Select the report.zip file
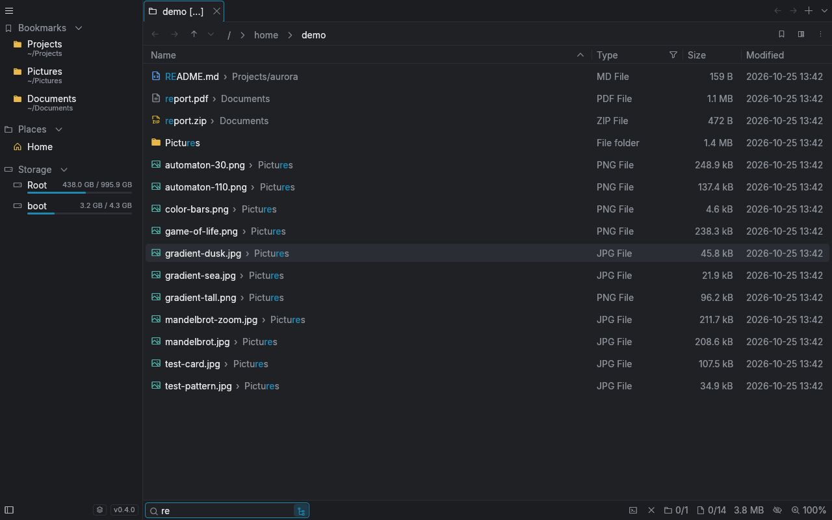This screenshot has height=520, width=832. [487, 121]
